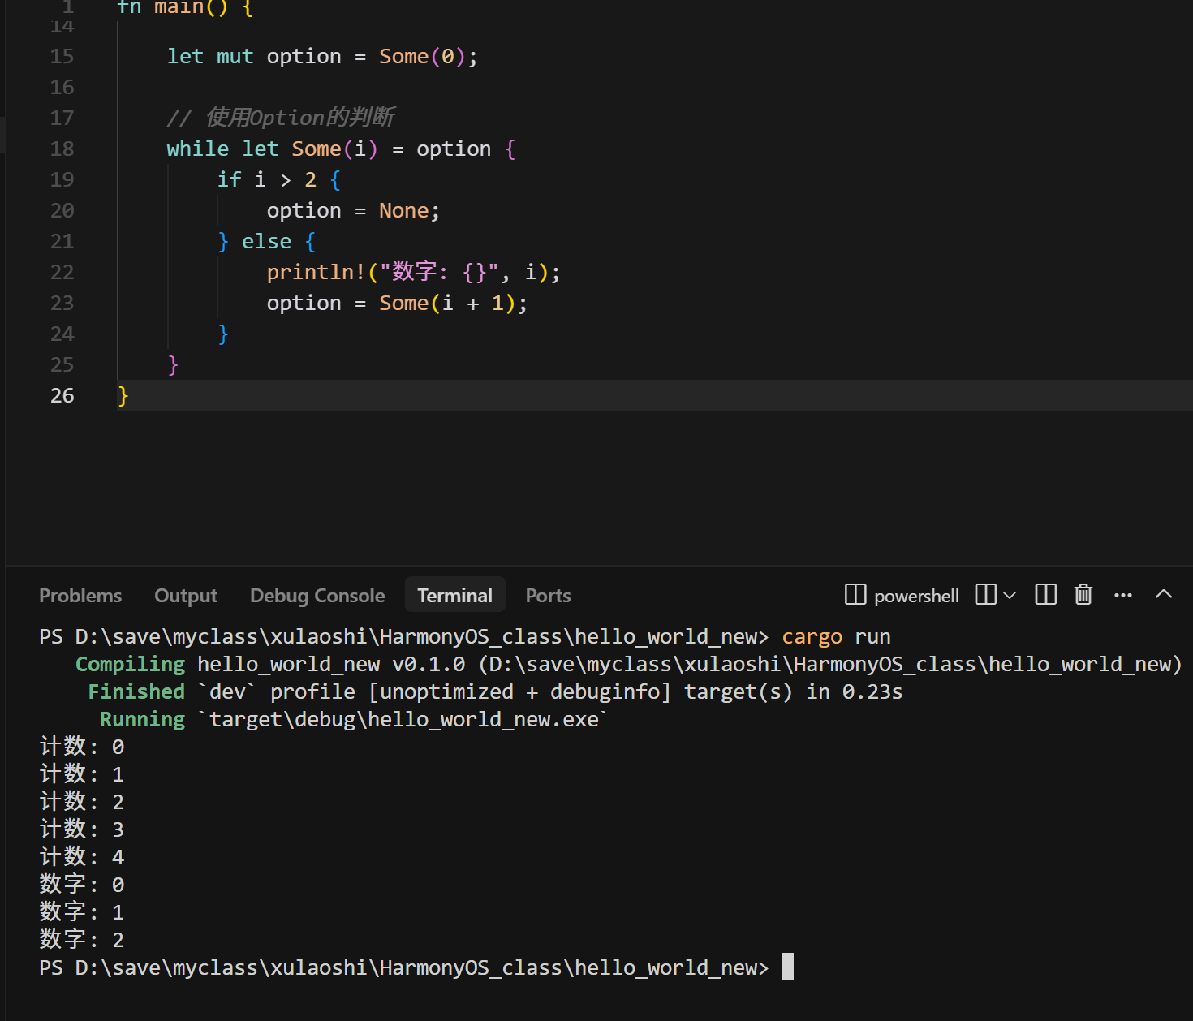
Task: Click the terminal output '数字: 1'
Action: (x=82, y=912)
